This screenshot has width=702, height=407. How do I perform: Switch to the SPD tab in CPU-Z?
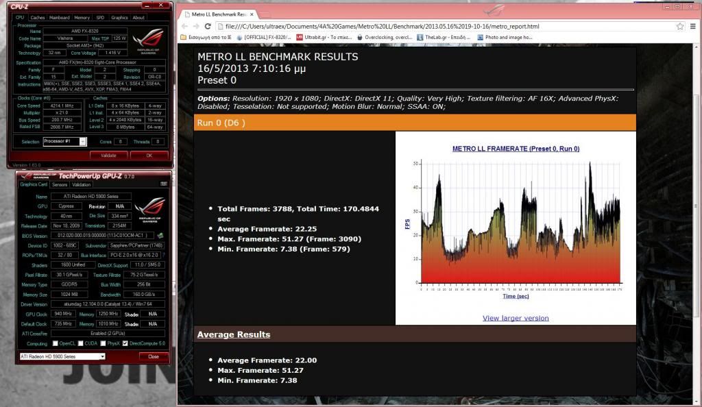point(100,17)
